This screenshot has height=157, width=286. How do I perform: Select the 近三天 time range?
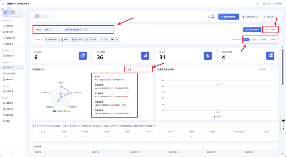tap(254, 40)
